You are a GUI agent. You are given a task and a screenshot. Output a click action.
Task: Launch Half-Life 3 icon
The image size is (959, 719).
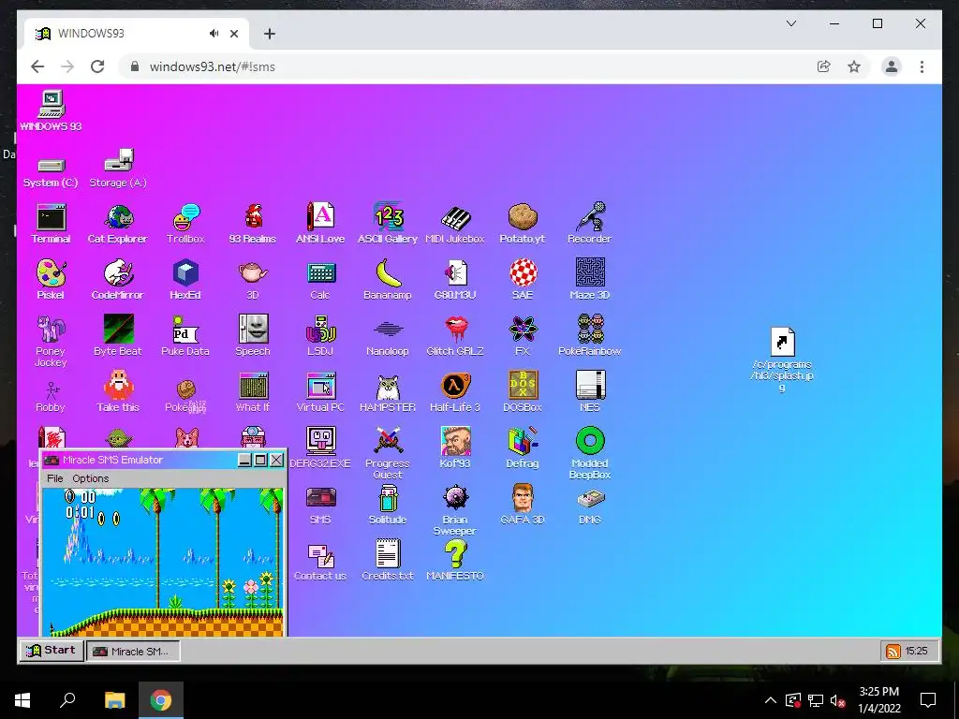pos(455,392)
